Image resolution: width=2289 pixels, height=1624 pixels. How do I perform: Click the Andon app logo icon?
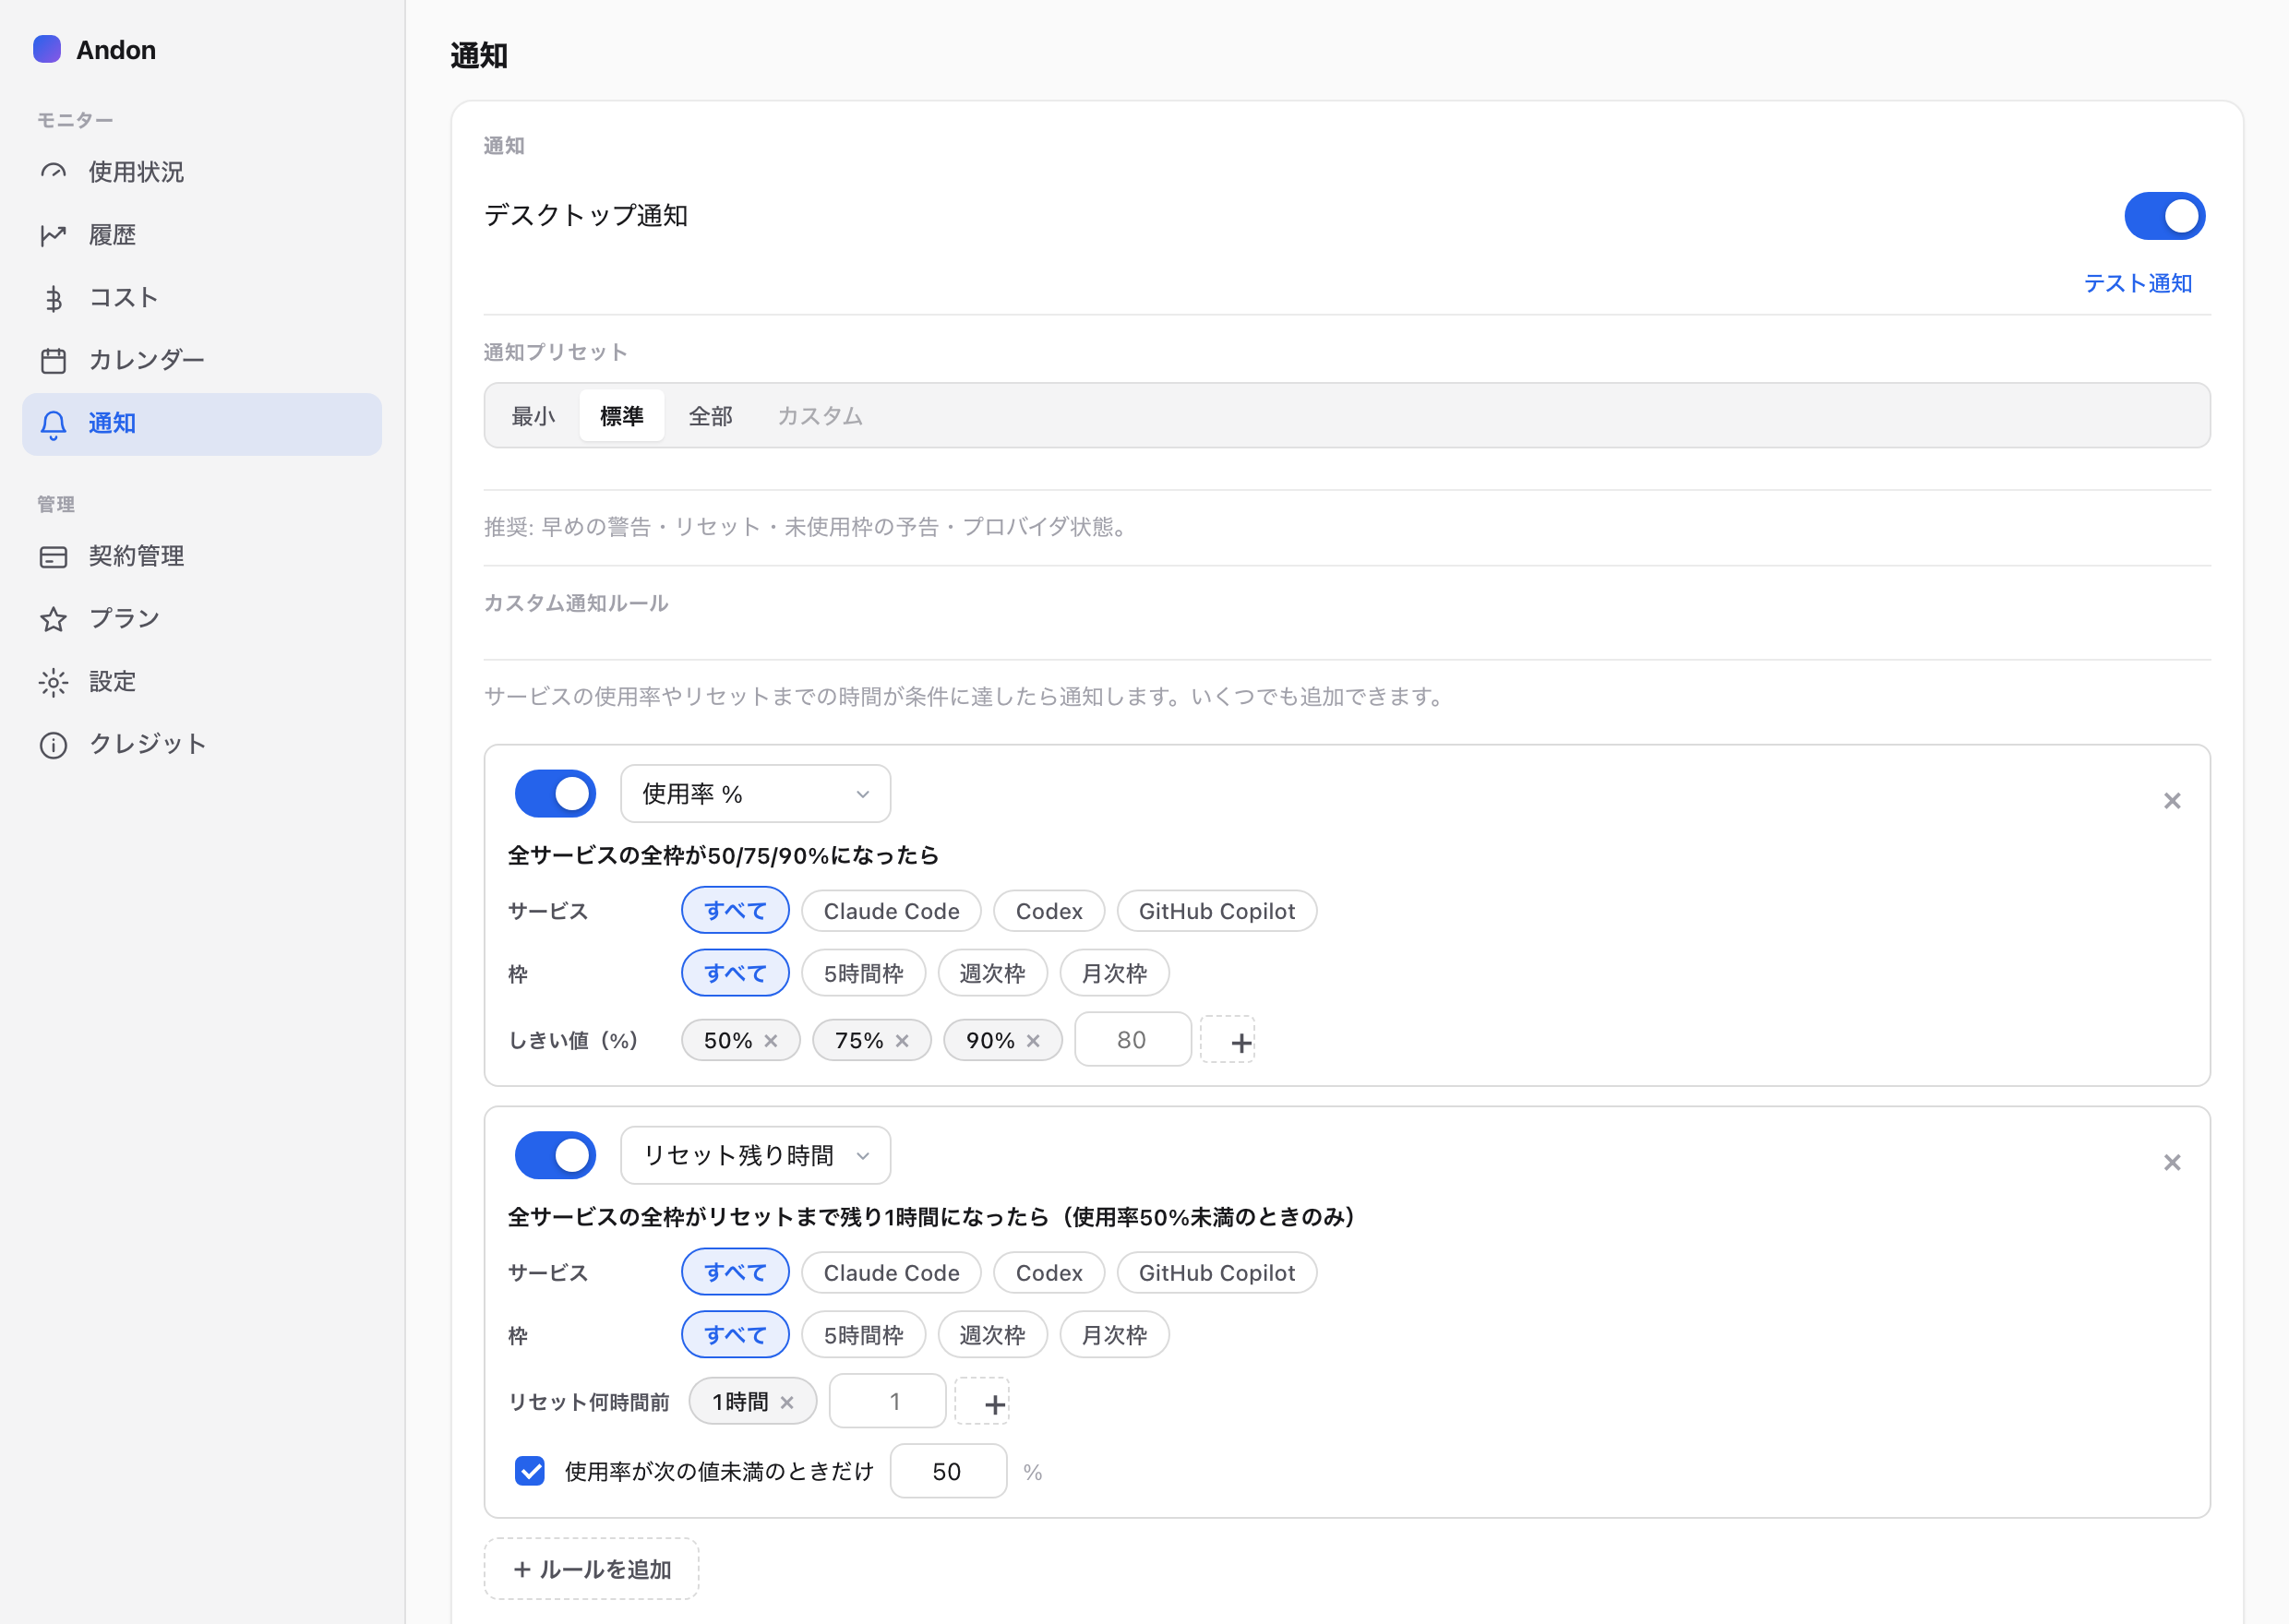[x=47, y=49]
